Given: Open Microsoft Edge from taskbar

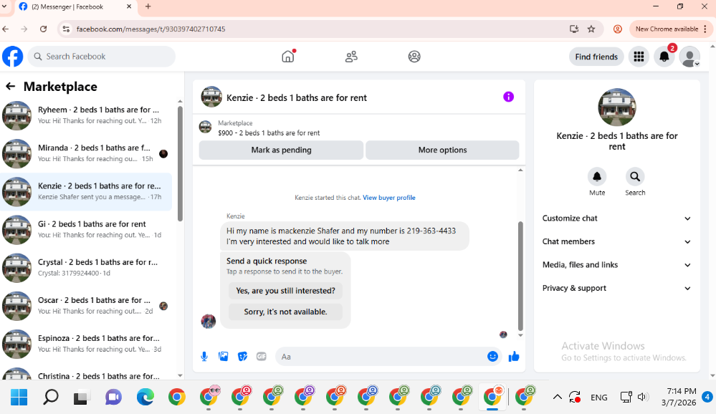Looking at the screenshot, I should click(x=145, y=397).
